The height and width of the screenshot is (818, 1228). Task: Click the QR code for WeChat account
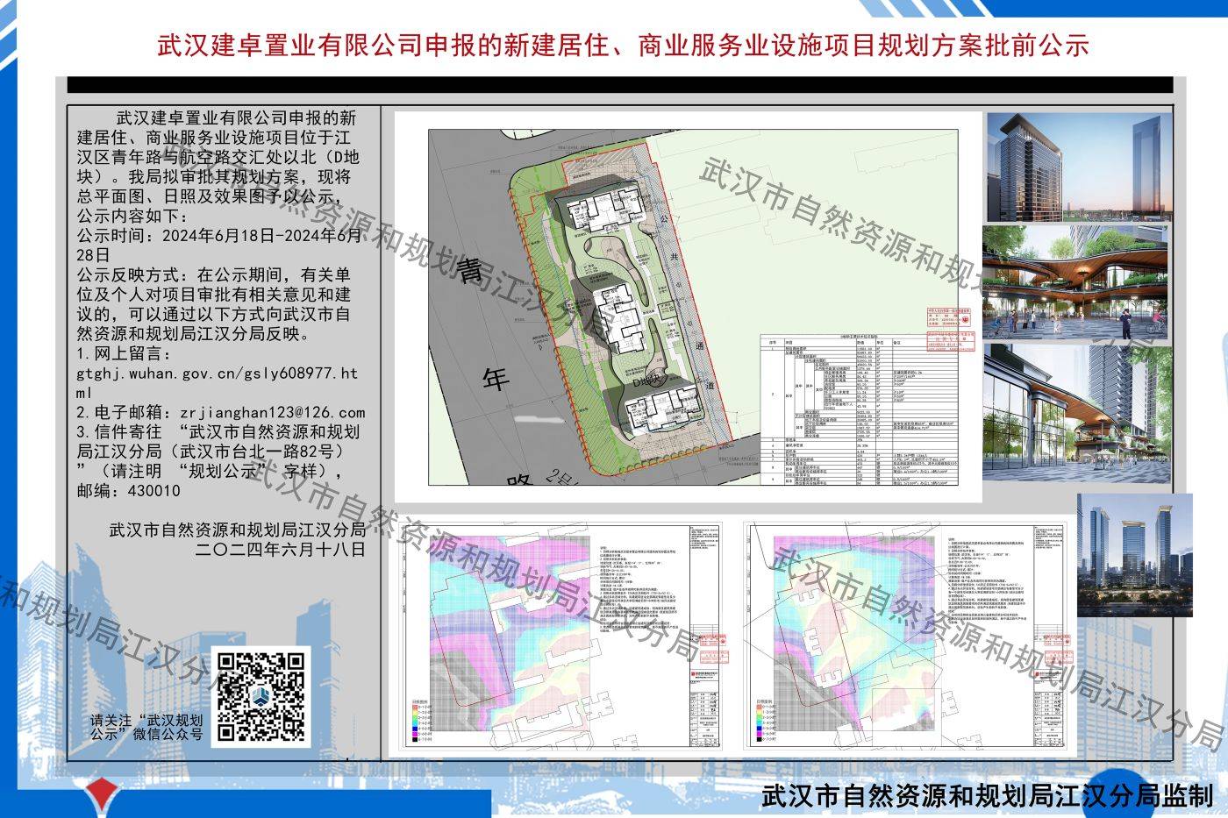(x=262, y=697)
